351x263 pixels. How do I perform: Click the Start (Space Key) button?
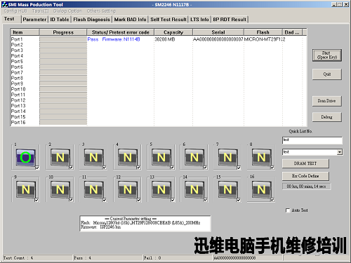tap(327, 55)
